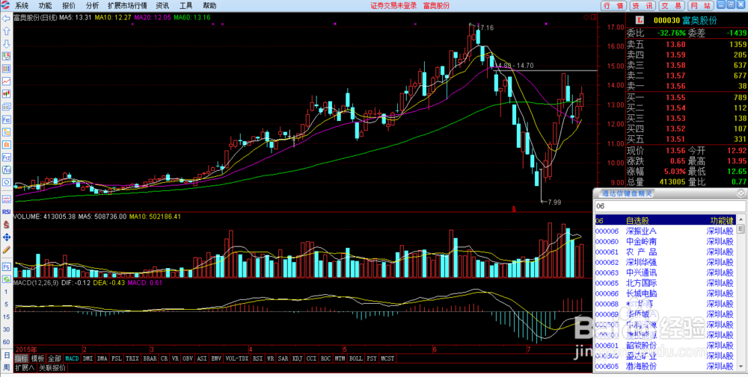Screen dimensions: 748x377
Task: Select the KDJ indicator tab
Action: click(297, 358)
